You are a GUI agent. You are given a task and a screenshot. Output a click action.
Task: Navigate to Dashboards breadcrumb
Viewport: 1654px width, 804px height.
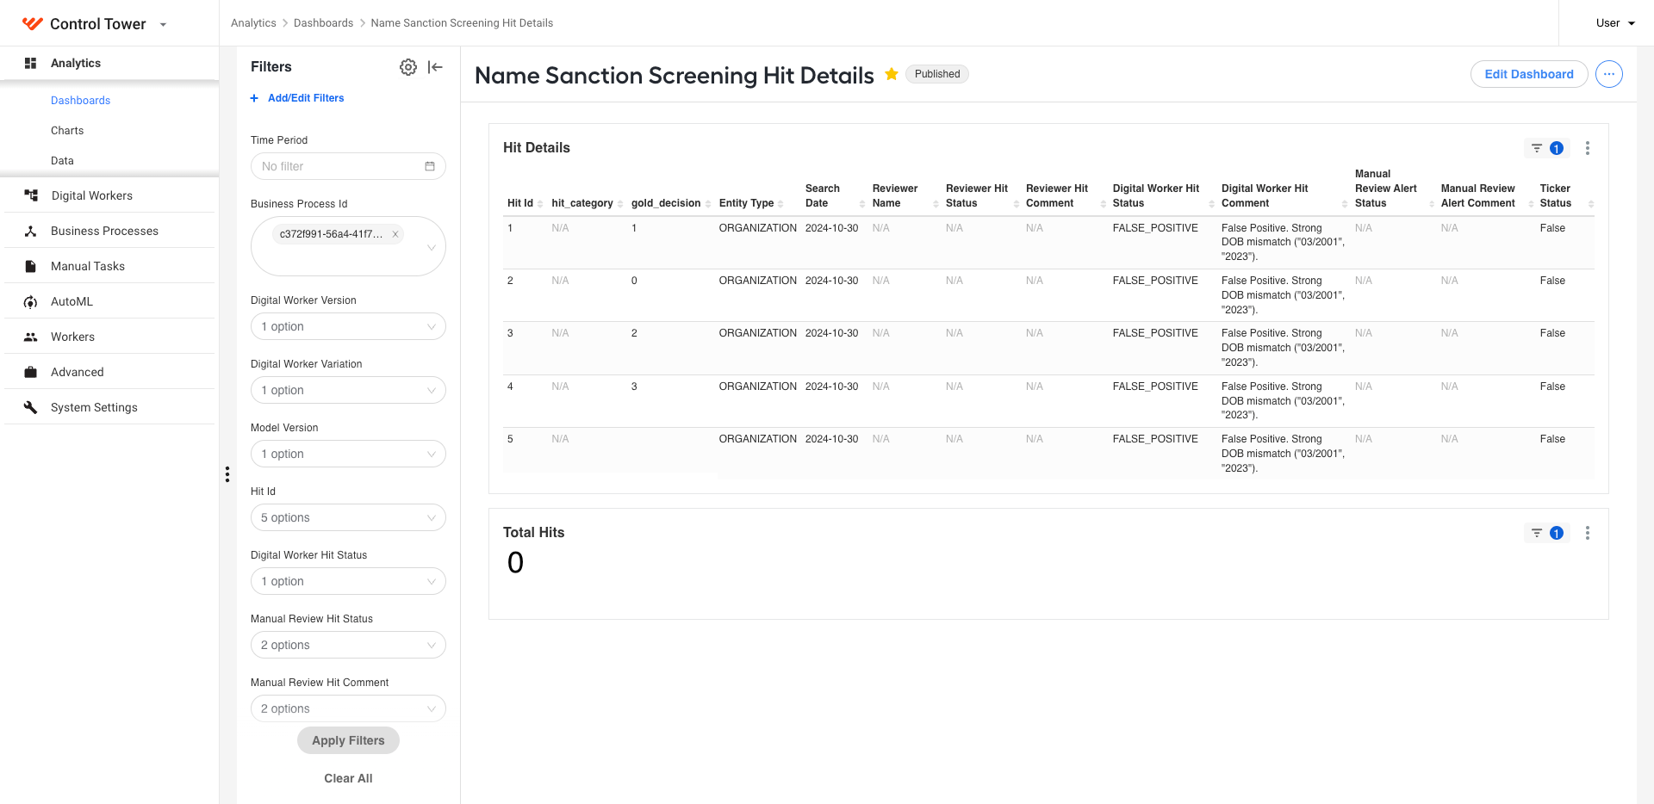coord(323,23)
